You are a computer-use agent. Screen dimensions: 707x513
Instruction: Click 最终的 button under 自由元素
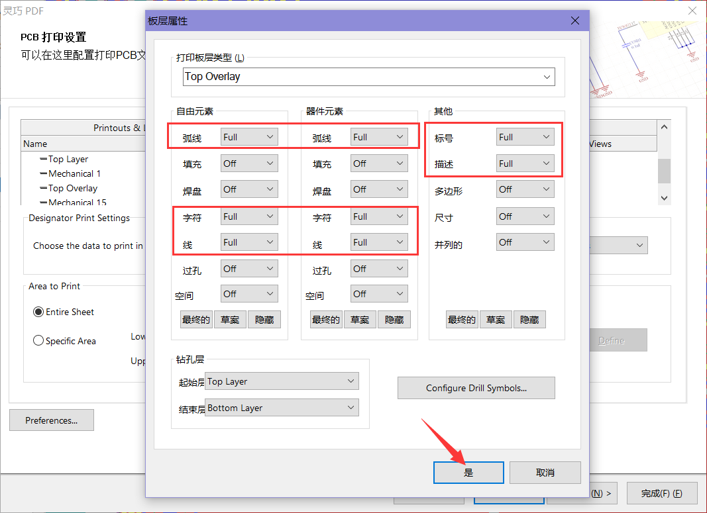tap(196, 319)
